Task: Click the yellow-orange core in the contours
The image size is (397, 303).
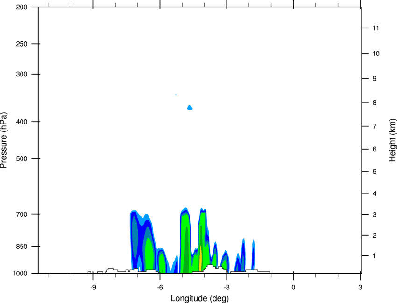Action: pos(200,259)
